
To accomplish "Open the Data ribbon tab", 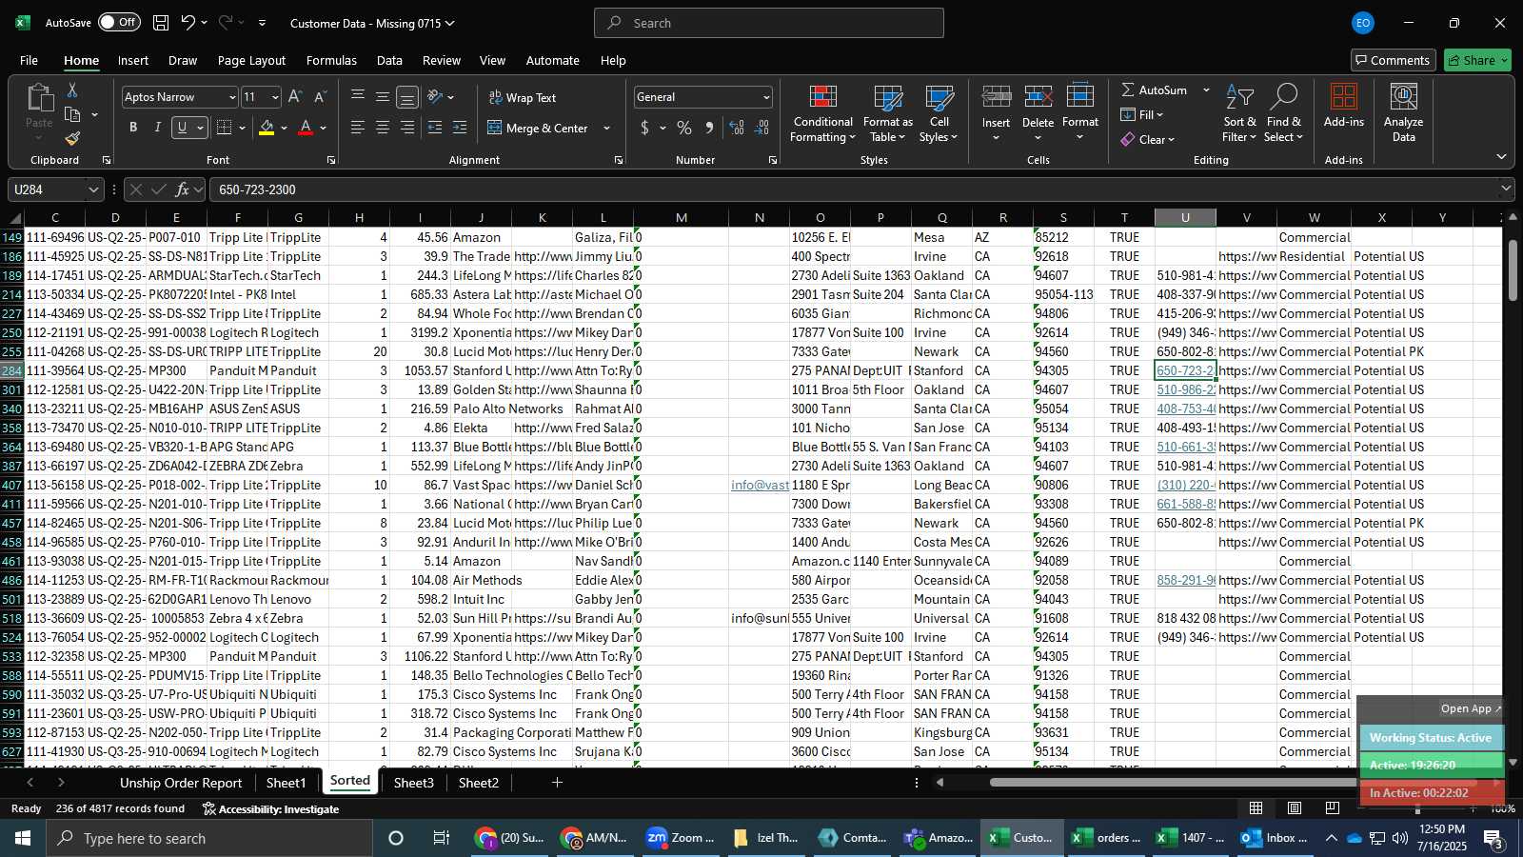I will 389,60.
